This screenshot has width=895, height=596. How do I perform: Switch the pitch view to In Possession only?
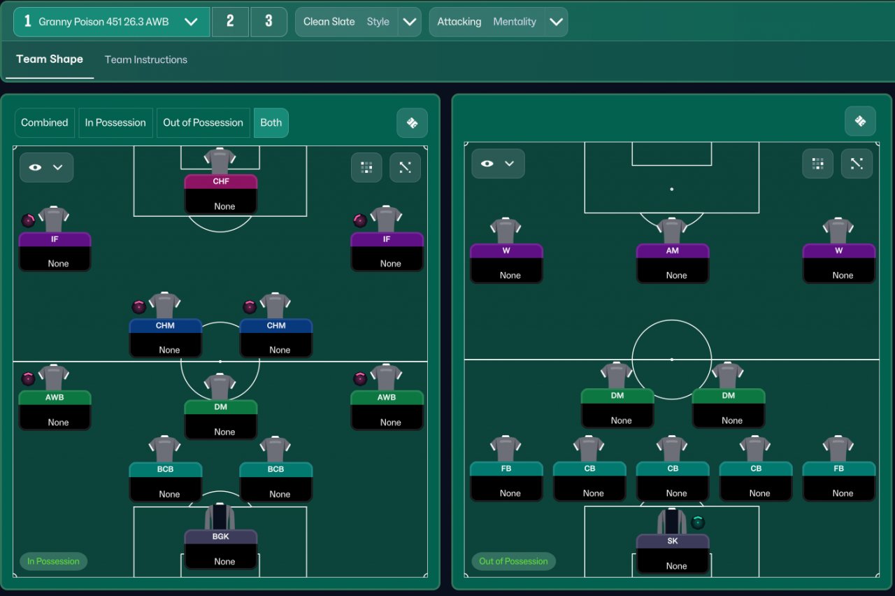point(115,122)
